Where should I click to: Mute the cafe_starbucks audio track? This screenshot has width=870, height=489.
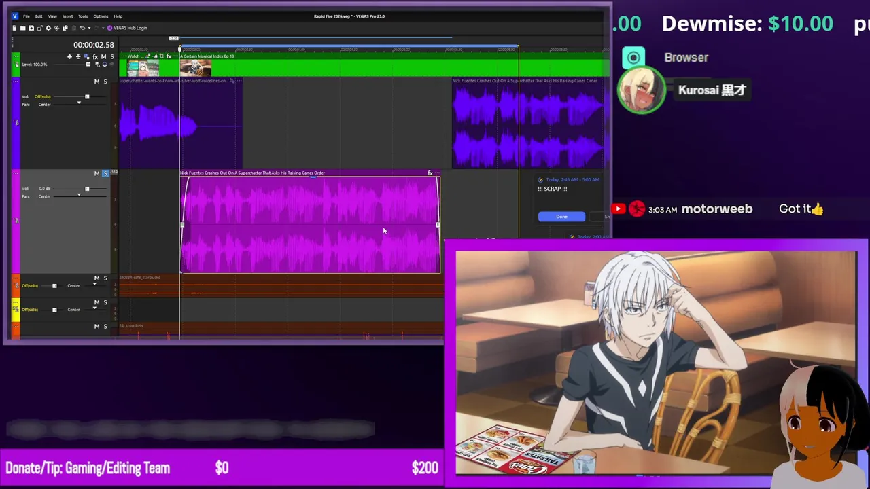[x=97, y=278]
